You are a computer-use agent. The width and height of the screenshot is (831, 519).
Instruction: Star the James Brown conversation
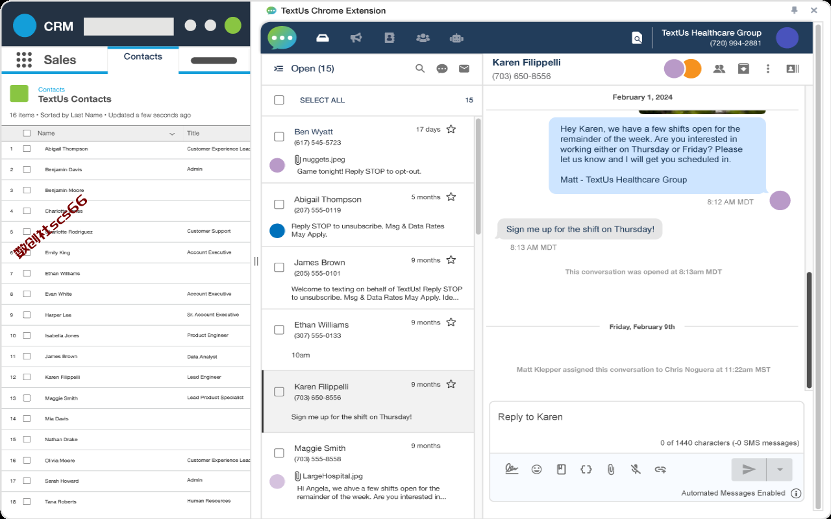point(451,259)
